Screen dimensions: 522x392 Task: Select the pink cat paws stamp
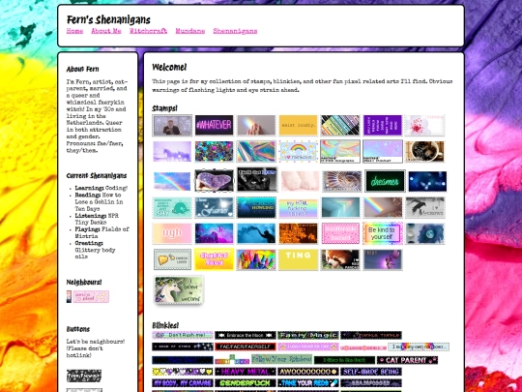point(300,181)
